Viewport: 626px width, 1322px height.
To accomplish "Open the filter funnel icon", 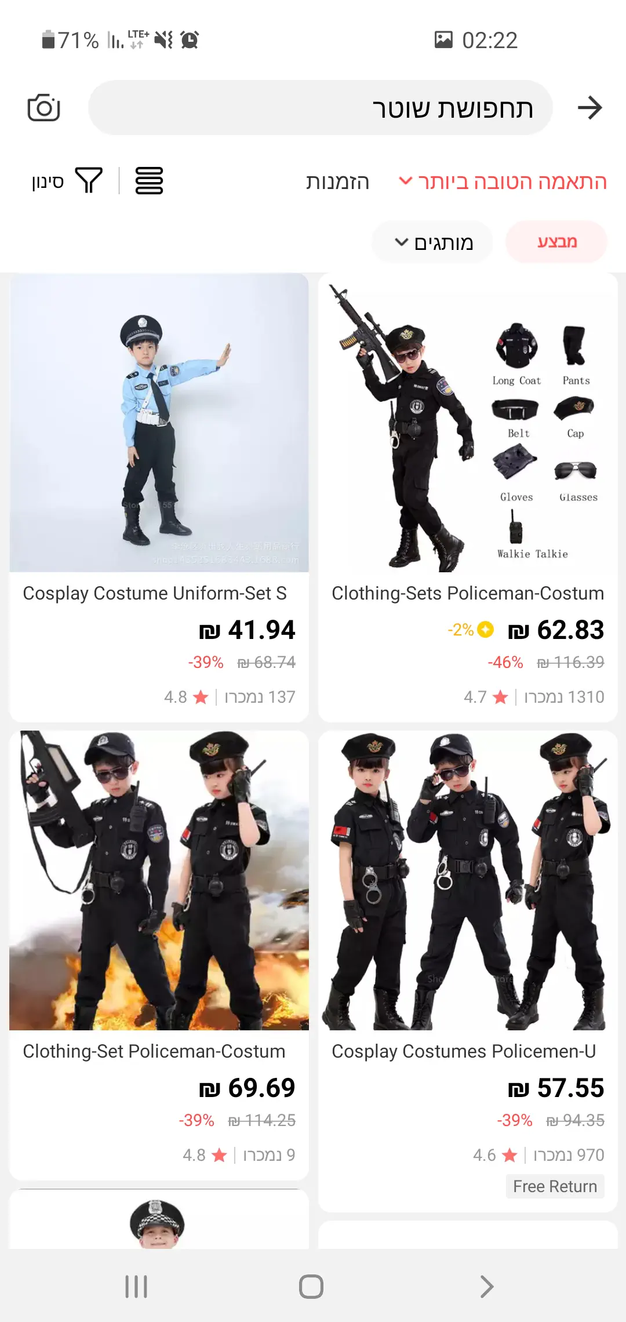I will coord(89,181).
